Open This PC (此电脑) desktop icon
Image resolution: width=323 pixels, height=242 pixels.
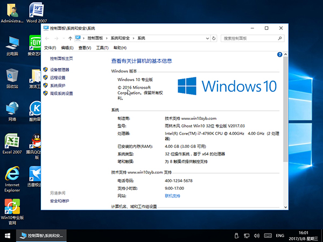point(12,45)
